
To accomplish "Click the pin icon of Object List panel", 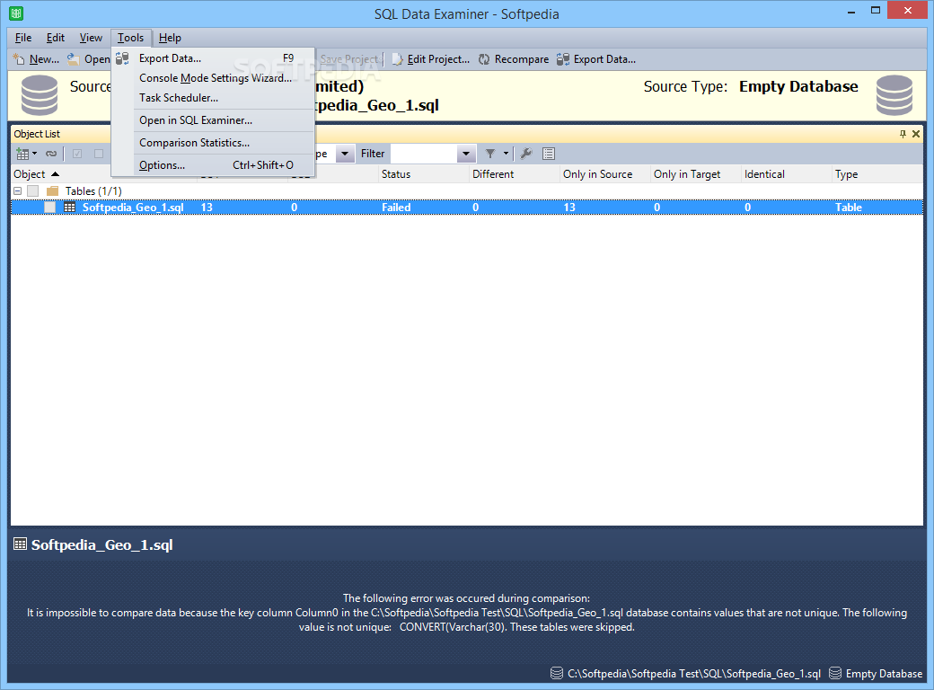I will pos(903,134).
